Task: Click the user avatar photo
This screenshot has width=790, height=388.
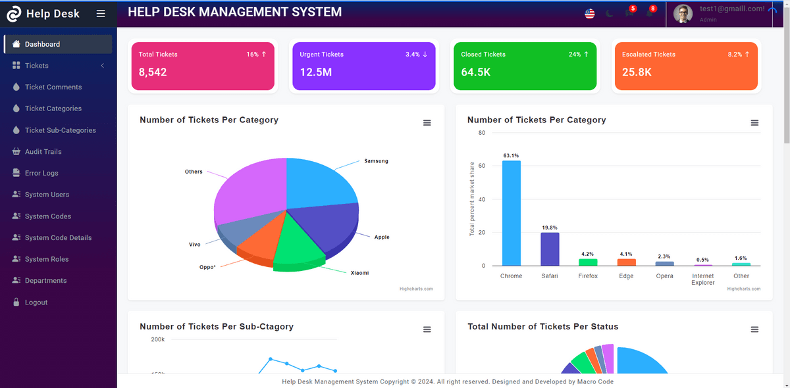Action: point(683,13)
